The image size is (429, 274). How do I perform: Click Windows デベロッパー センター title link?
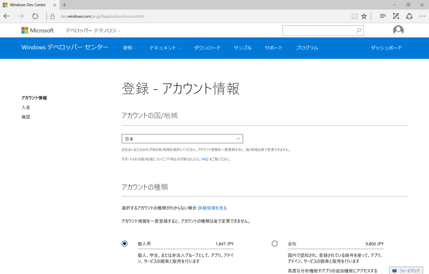pyautogui.click(x=65, y=47)
